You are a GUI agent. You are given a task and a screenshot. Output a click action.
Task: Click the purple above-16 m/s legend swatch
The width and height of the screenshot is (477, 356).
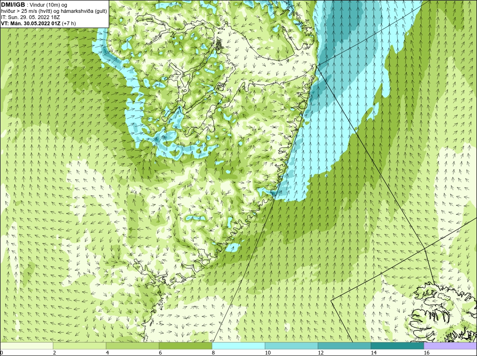[450, 346]
